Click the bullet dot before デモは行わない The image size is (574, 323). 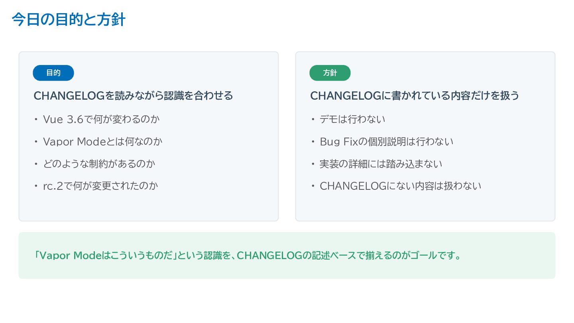(x=313, y=119)
